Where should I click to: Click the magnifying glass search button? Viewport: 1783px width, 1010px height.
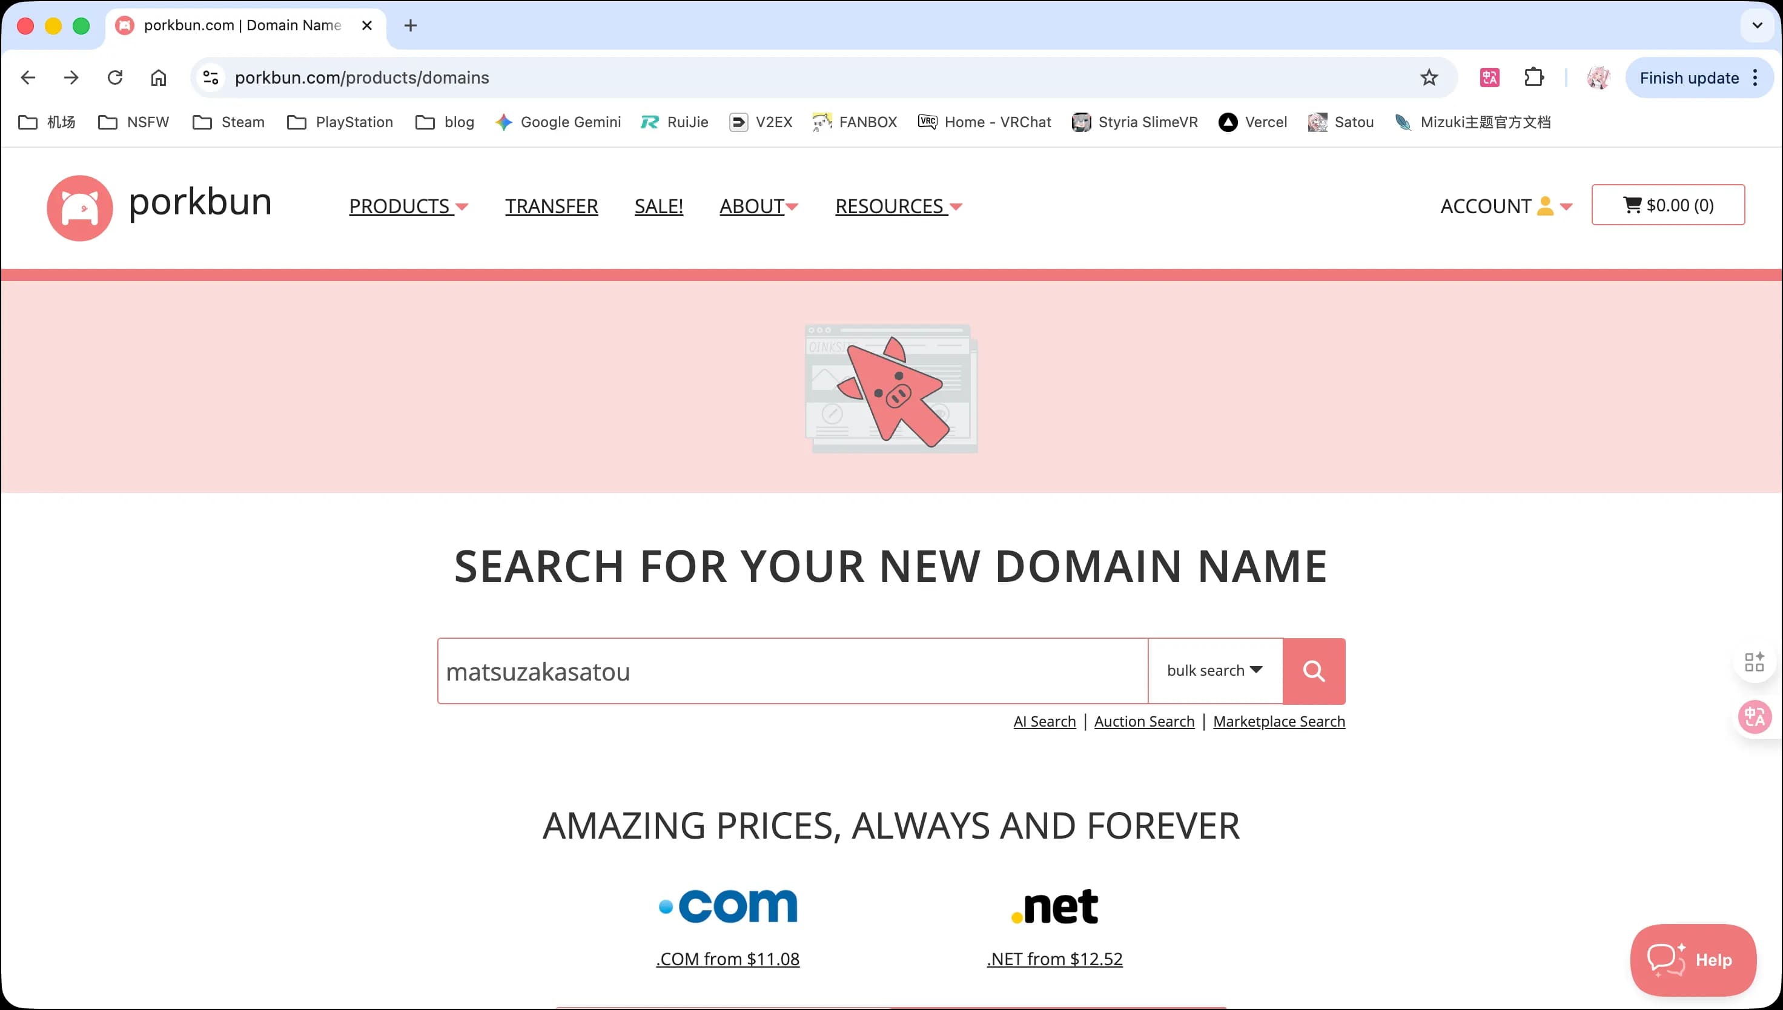tap(1313, 671)
